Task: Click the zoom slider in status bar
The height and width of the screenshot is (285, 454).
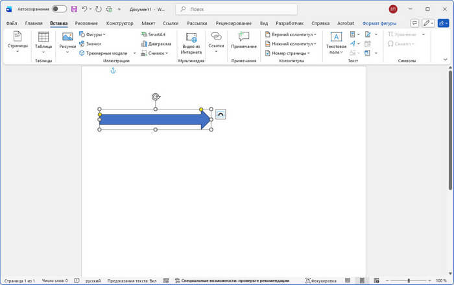Action: [x=409, y=280]
